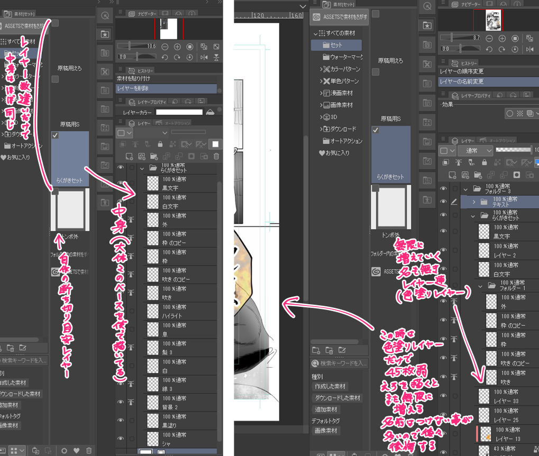The image size is (539, 456).
Task: Click new raster layer icon in right Layer panel
Action: click(x=451, y=175)
